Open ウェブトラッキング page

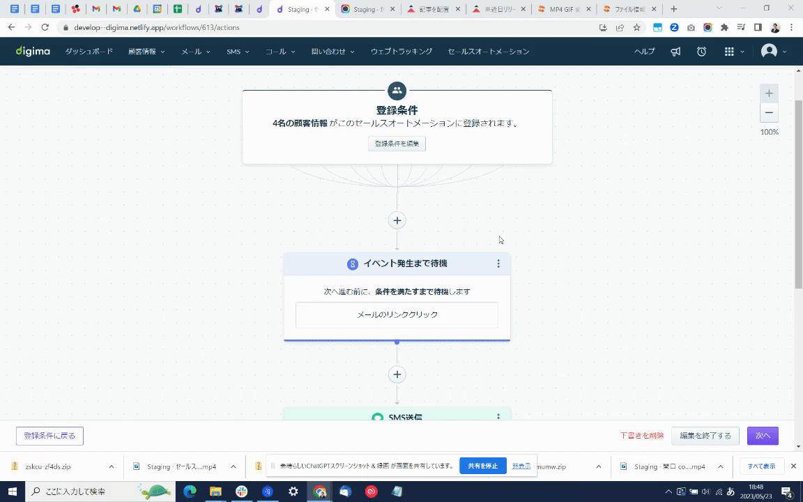click(401, 51)
